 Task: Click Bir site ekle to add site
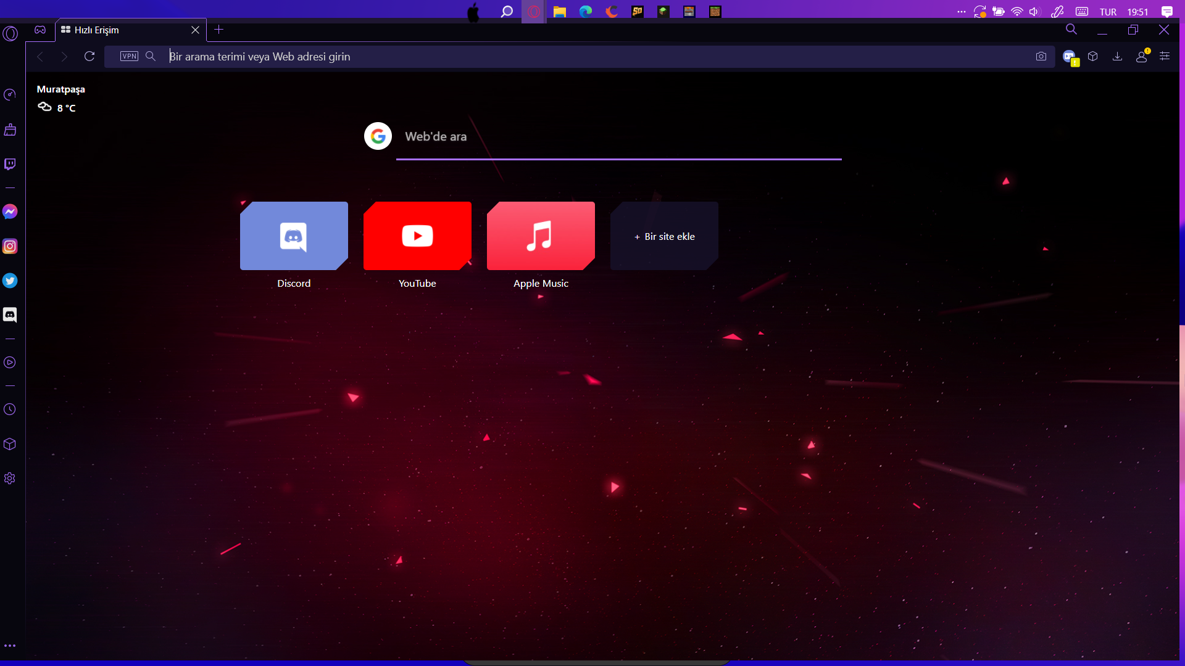coord(664,236)
